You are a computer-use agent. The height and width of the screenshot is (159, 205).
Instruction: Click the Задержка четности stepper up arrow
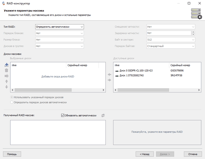pyautogui.click(x=193, y=32)
